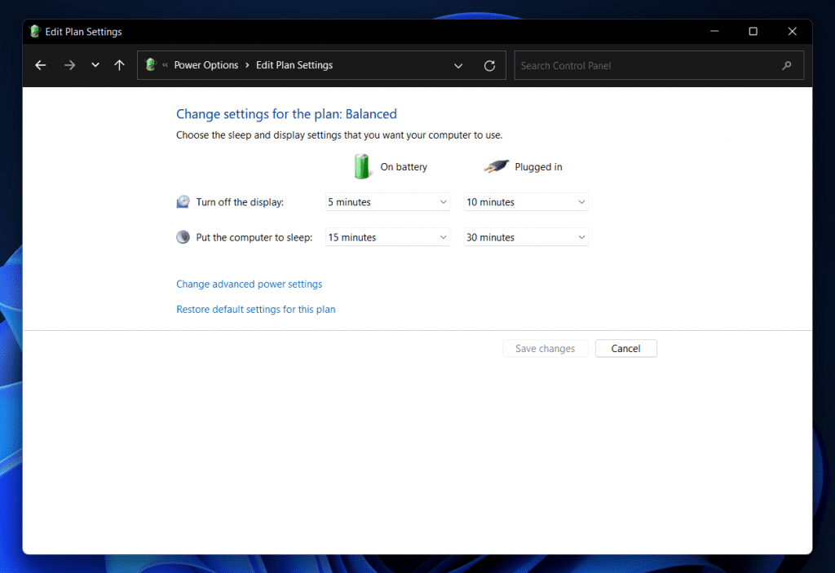This screenshot has height=573, width=835.
Task: Click the Forward navigation arrow
Action: pyautogui.click(x=69, y=65)
